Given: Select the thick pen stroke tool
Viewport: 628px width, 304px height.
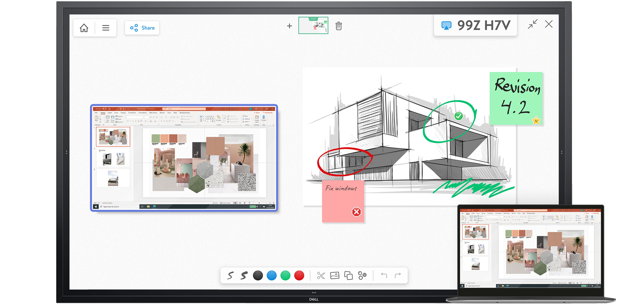Looking at the screenshot, I should 243,275.
